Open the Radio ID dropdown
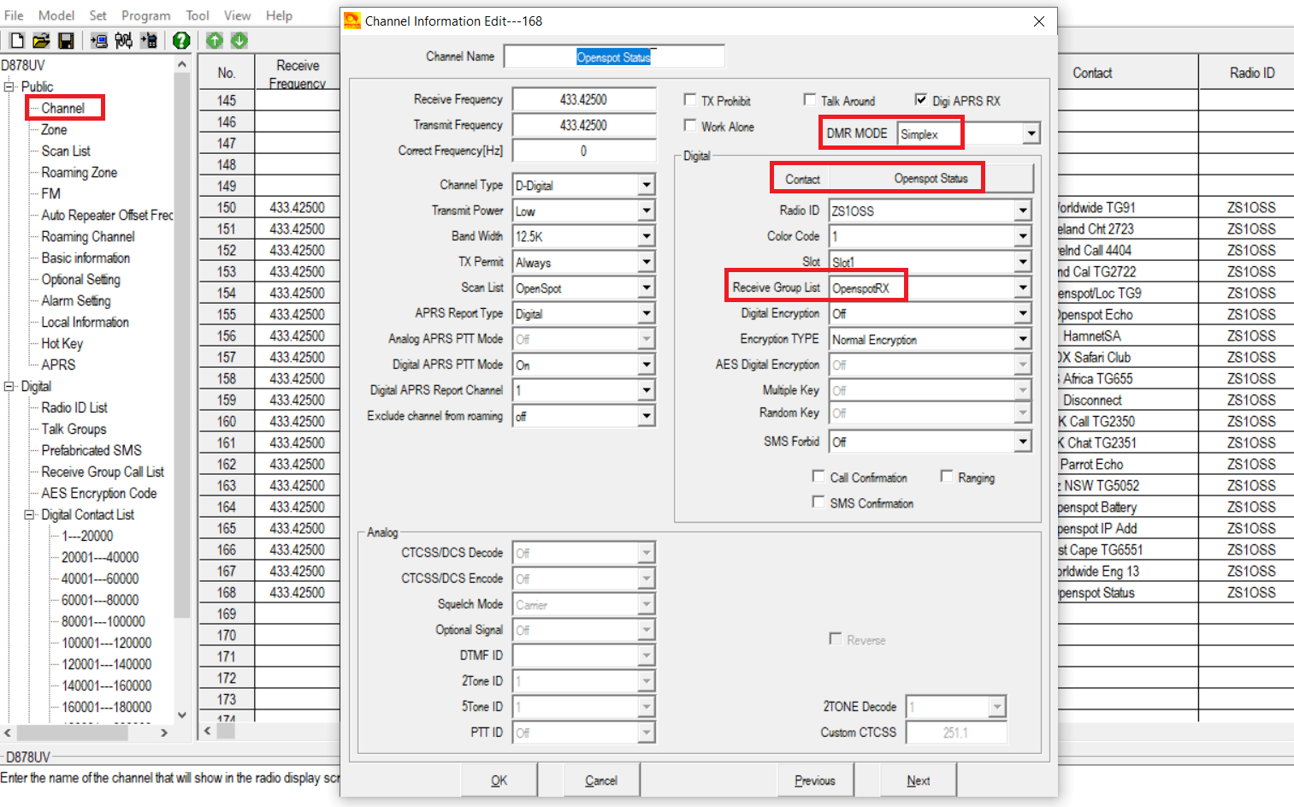The height and width of the screenshot is (807, 1294). coord(1023,211)
